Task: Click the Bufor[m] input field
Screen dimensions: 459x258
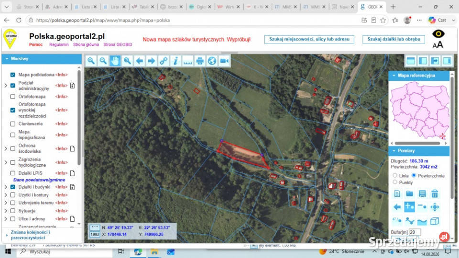Action: coord(415,232)
